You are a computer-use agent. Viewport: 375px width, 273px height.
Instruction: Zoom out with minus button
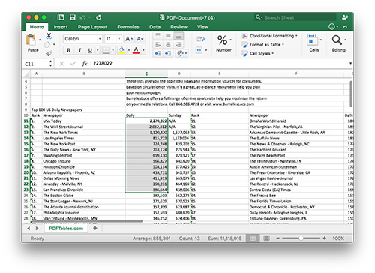pos(277,238)
